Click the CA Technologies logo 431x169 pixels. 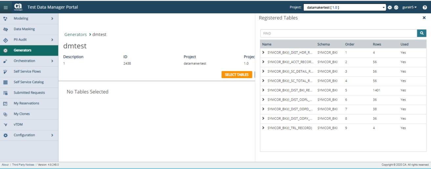18,7
